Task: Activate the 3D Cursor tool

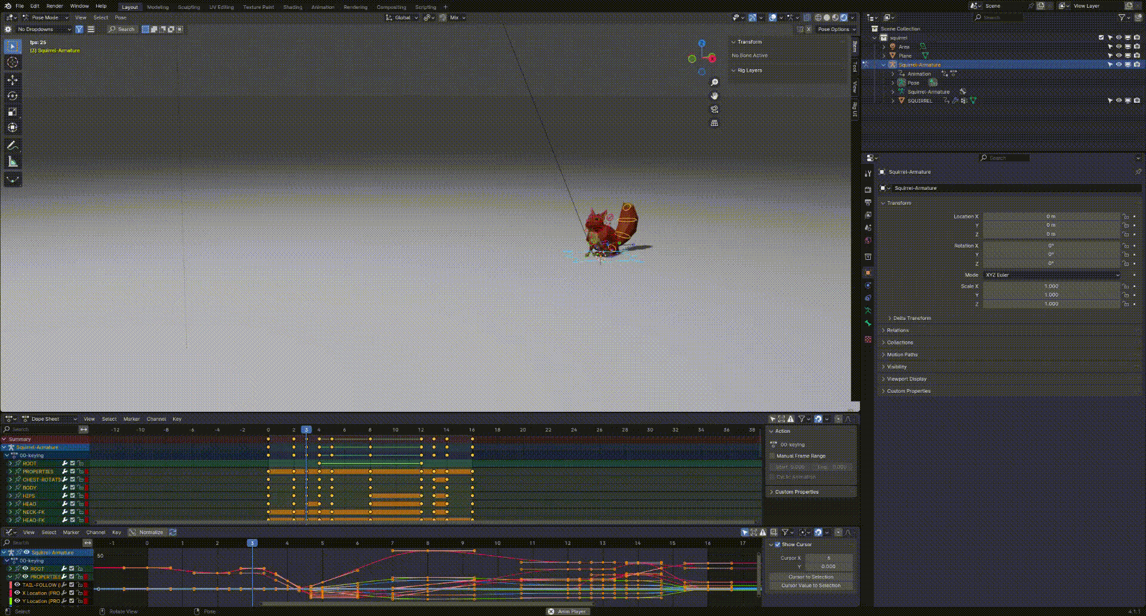Action: click(13, 62)
